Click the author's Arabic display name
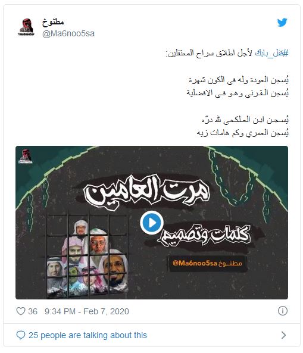The height and width of the screenshot is (353, 303). 53,22
